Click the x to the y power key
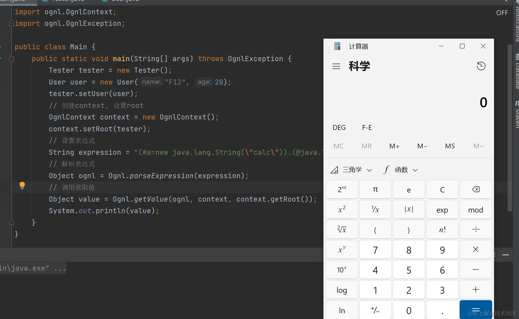 342,250
